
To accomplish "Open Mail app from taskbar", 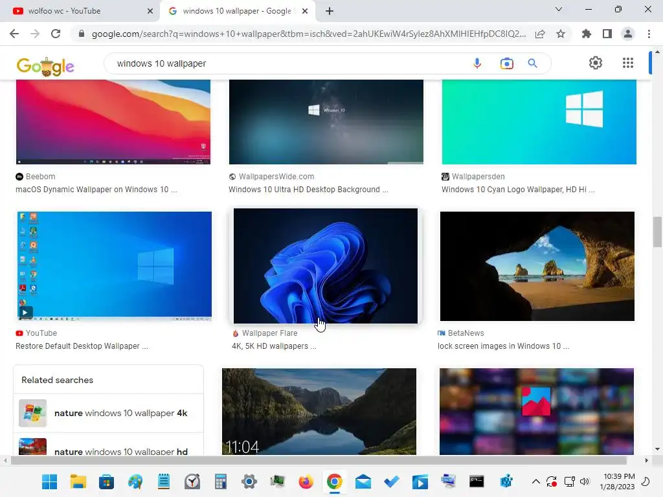I will pos(363,481).
